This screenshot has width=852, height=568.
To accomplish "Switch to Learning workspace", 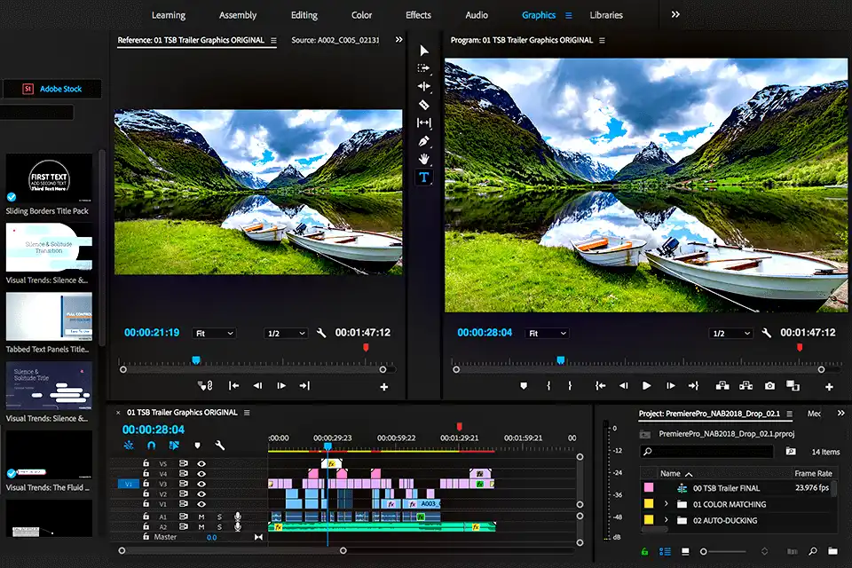I will click(169, 15).
